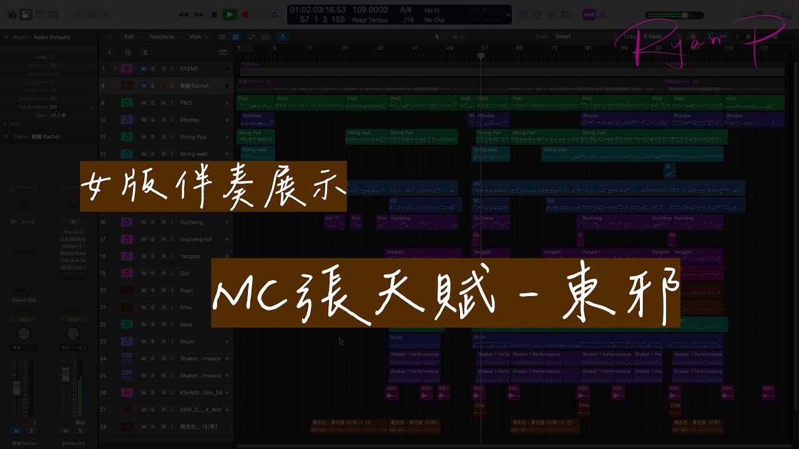Click the 109.0000 tempo value
Screen dimensions: 799x449
[370, 10]
